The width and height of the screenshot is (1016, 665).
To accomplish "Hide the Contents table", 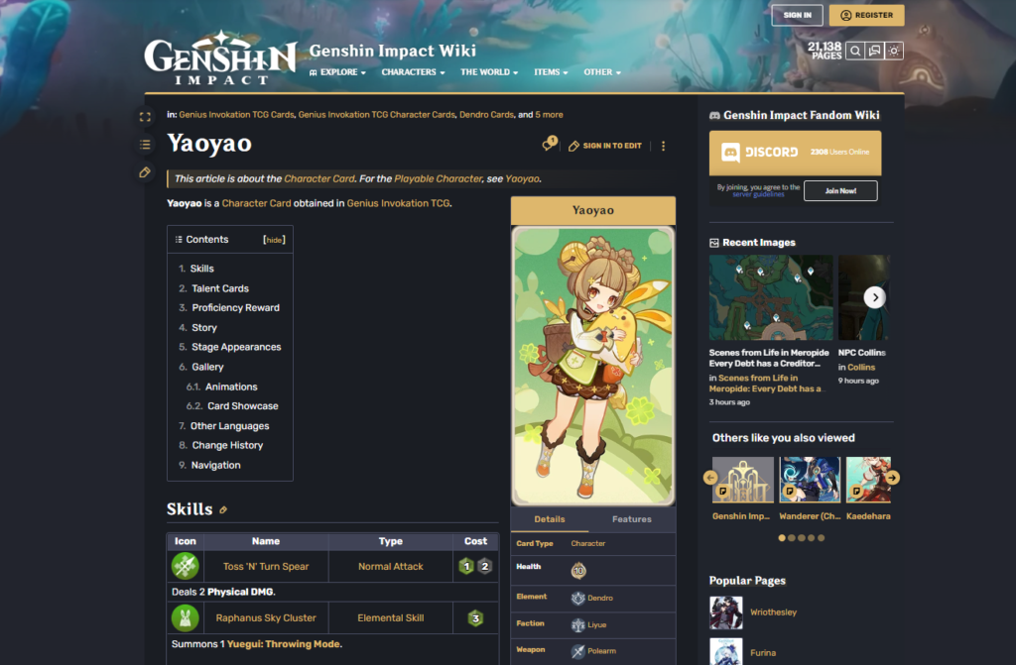I will pos(274,240).
